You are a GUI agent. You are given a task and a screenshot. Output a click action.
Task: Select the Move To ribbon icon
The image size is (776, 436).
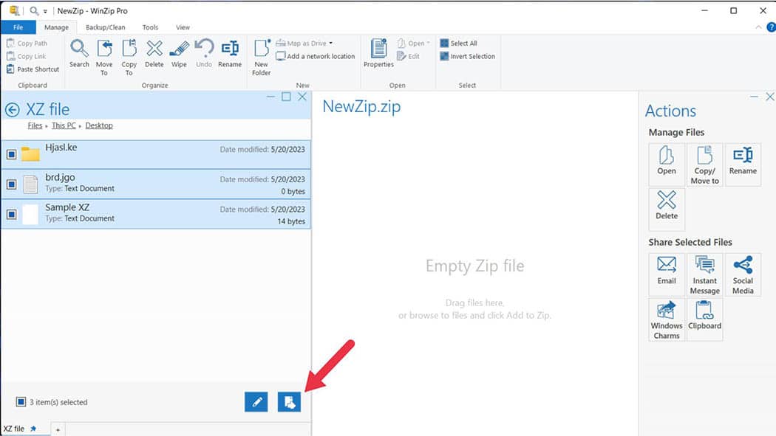coord(104,58)
